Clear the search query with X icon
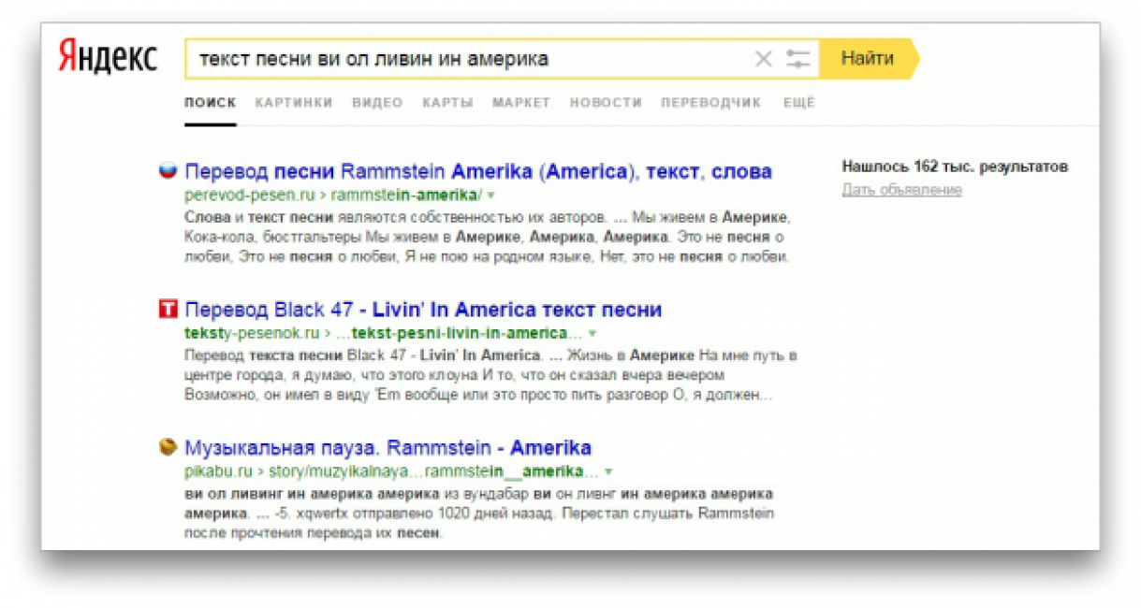 point(763,60)
